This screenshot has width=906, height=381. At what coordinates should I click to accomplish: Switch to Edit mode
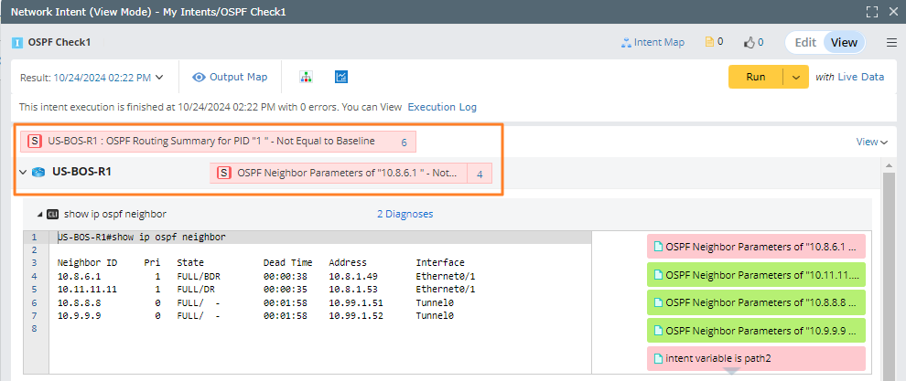click(805, 42)
